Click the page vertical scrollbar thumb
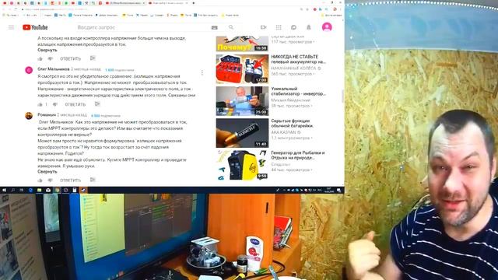Image resolution: width=498 pixels, height=280 pixels. click(342, 96)
